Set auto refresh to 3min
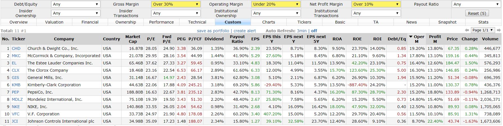Image resolution: width=503 pixels, height=126 pixels. (x=302, y=31)
